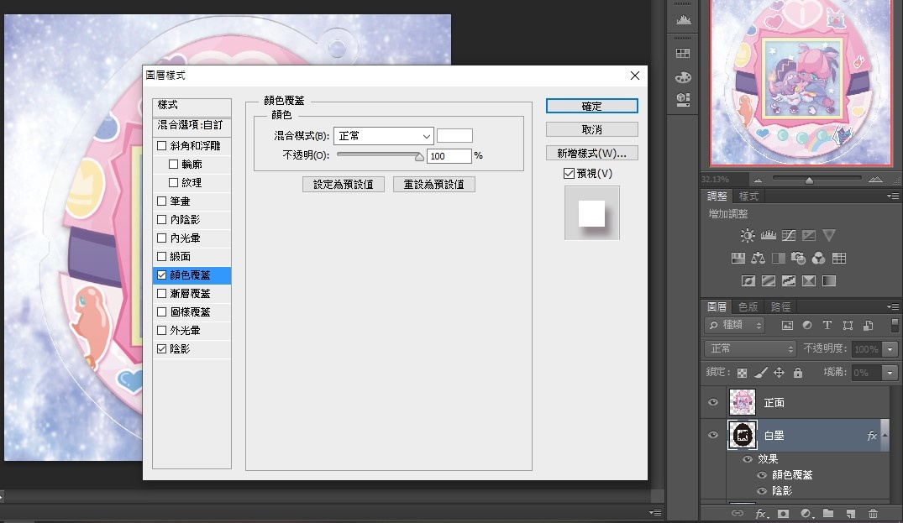This screenshot has height=523, width=903.
Task: Switch to 色版 channels tab
Action: tap(748, 306)
